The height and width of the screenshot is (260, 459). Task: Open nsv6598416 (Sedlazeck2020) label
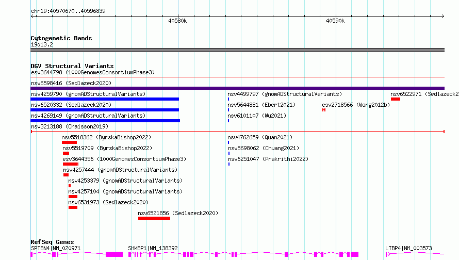tap(71, 83)
